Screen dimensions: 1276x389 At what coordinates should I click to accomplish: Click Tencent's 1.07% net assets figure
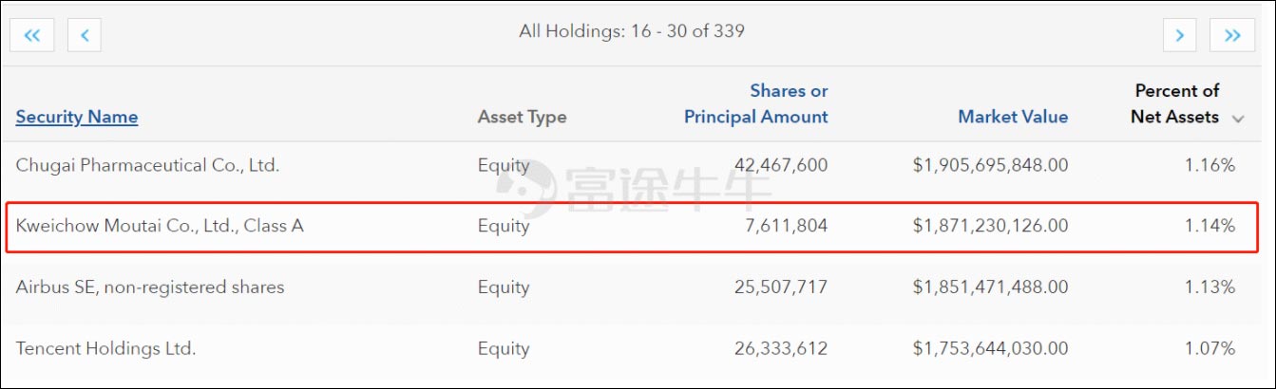pos(1209,348)
